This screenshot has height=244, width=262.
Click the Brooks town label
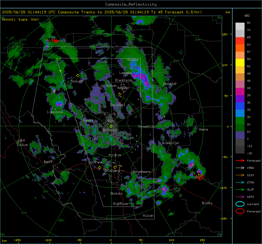[207, 203]
